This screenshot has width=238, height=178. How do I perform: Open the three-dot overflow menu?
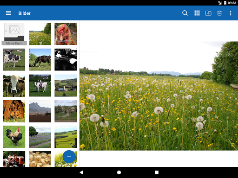click(x=231, y=13)
